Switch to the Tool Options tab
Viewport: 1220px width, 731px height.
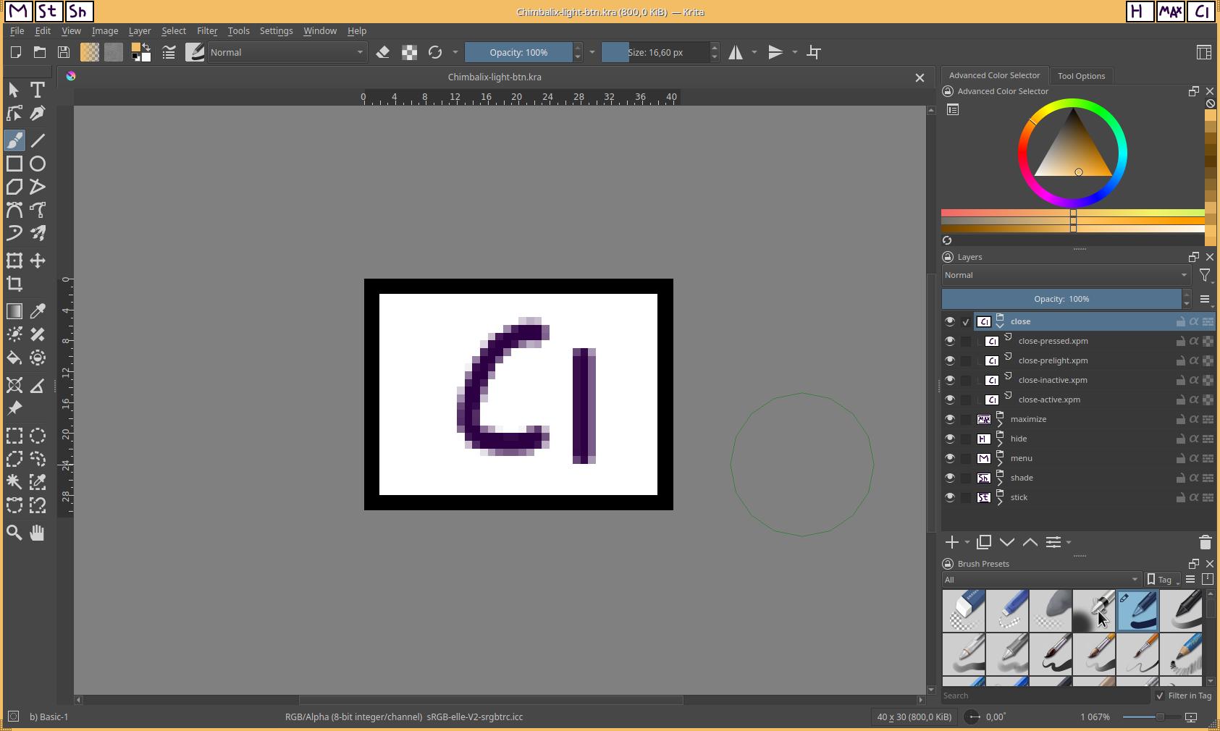pos(1080,76)
